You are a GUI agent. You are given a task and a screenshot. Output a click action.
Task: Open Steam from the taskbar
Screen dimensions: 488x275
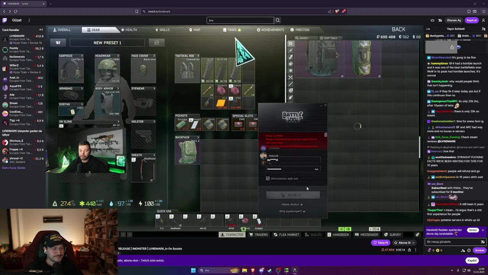(x=270, y=270)
